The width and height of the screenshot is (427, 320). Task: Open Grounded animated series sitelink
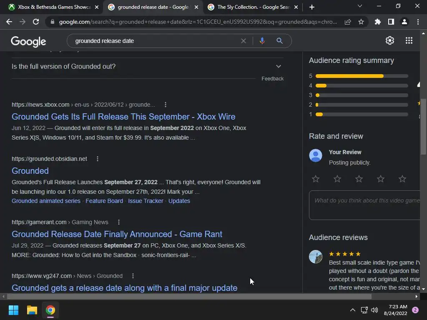[46, 201]
